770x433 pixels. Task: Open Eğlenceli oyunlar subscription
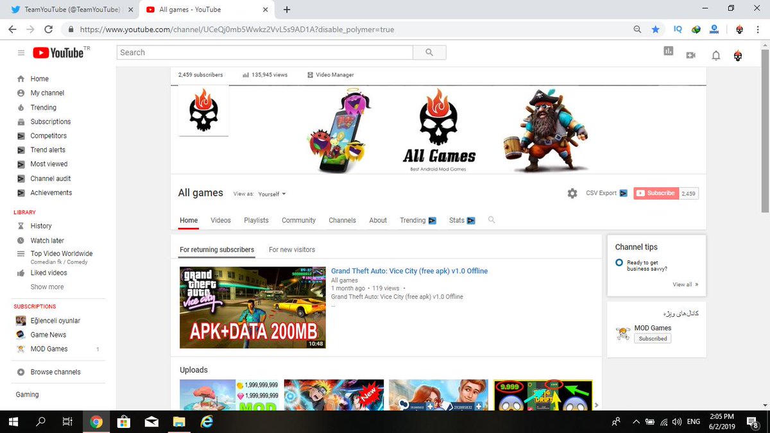(55, 321)
